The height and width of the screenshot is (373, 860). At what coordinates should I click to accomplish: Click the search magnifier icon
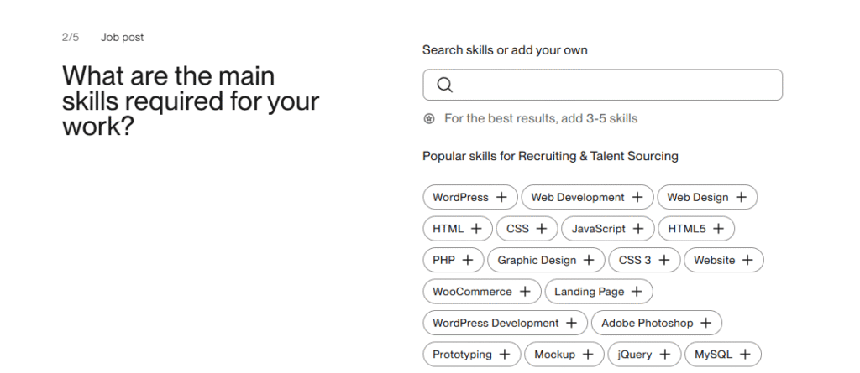point(445,85)
